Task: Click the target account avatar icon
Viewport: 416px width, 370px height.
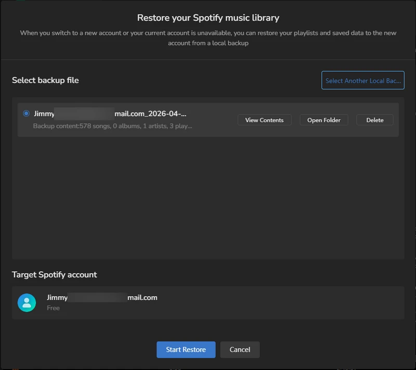Action: click(x=27, y=302)
